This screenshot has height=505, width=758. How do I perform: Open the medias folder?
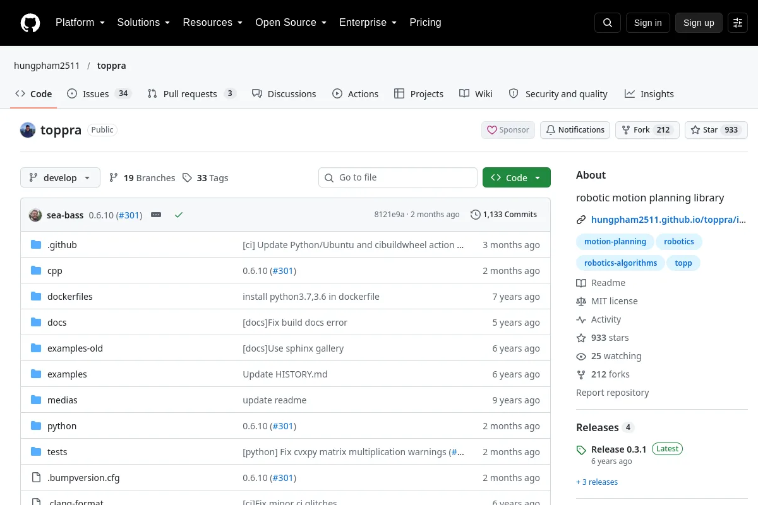63,400
